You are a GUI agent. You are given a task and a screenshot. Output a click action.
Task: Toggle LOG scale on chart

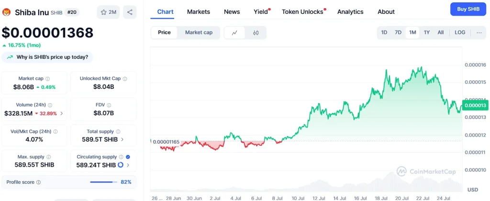coord(460,32)
